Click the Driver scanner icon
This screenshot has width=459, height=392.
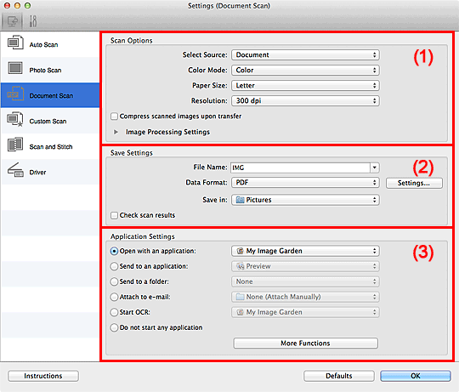coord(15,170)
